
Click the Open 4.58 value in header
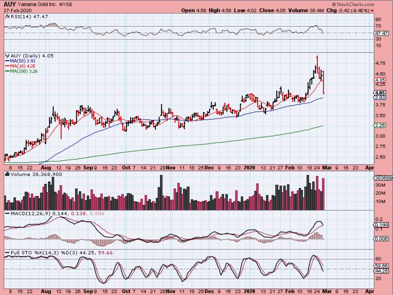click(x=194, y=10)
